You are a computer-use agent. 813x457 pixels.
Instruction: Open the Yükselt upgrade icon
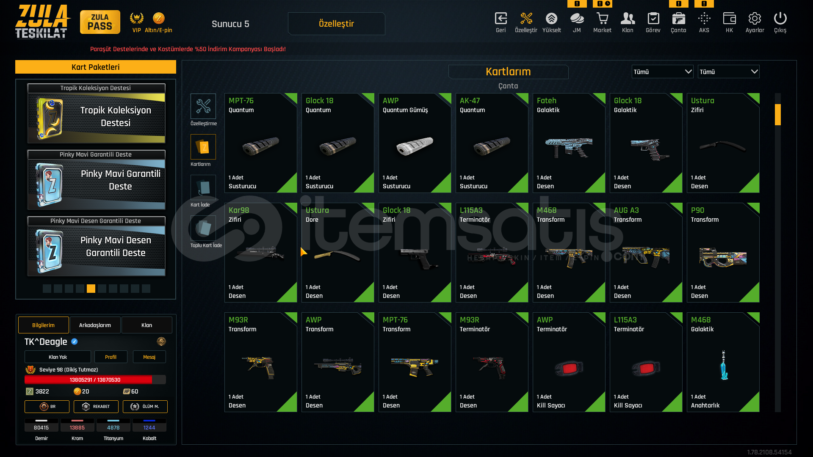551,19
